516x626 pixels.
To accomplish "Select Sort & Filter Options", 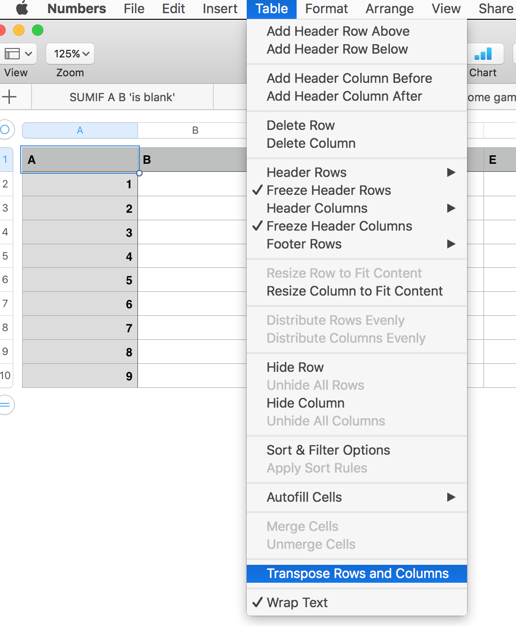I will point(328,450).
